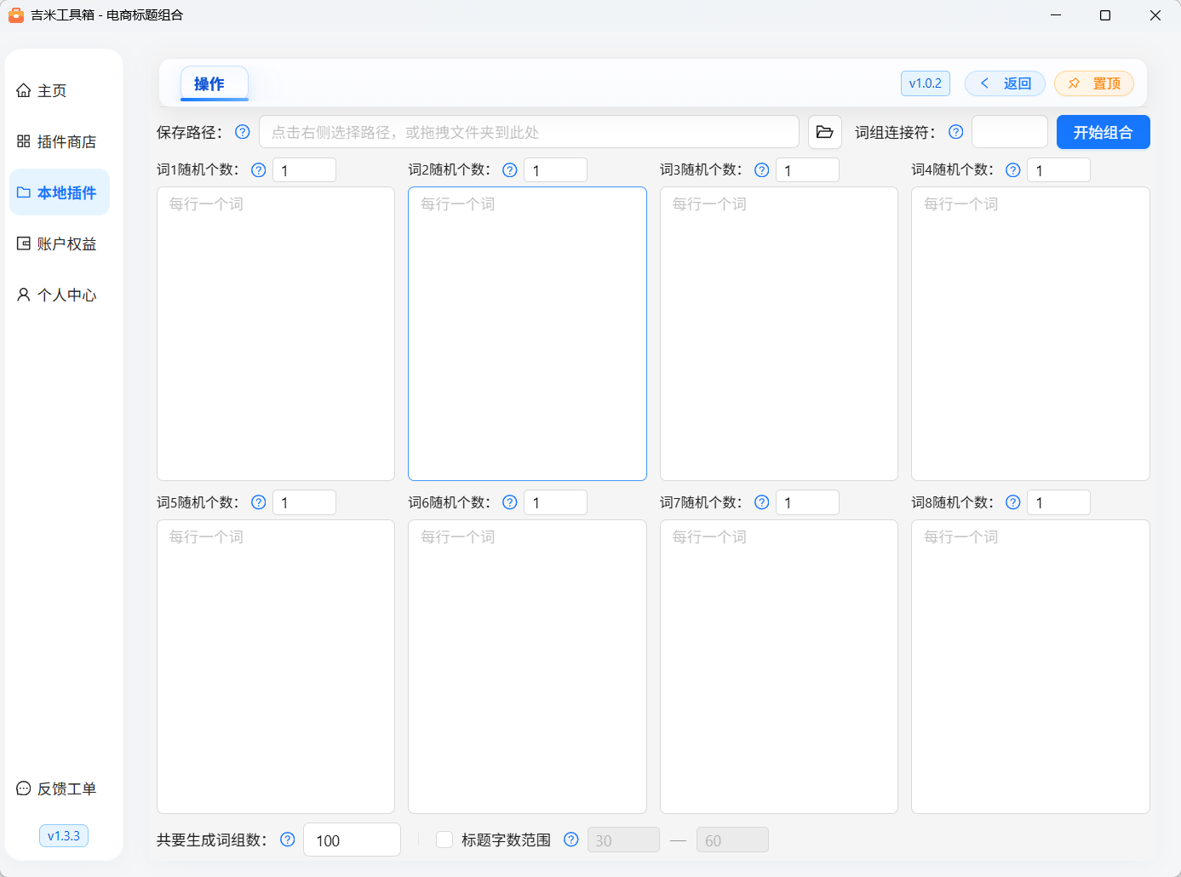Click the 共要生成词组数 field showing 100

tap(352, 840)
